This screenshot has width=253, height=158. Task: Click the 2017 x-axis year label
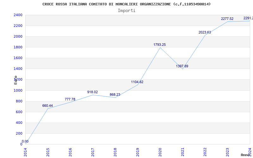click(x=93, y=152)
